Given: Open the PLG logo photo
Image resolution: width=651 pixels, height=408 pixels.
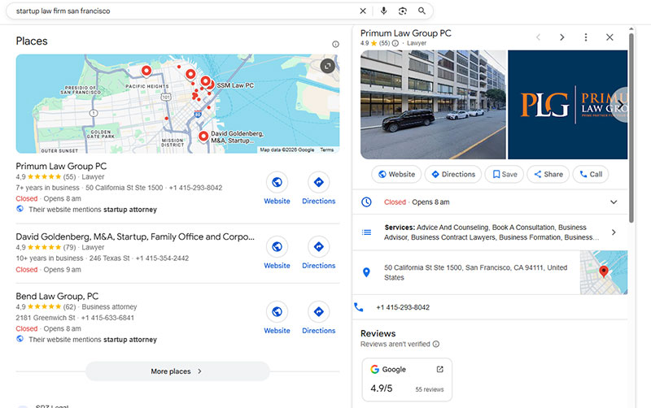Looking at the screenshot, I should click(567, 105).
